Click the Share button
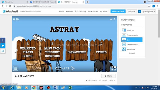Image resolution: width=160 pixels, height=90 pixels. [108, 76]
